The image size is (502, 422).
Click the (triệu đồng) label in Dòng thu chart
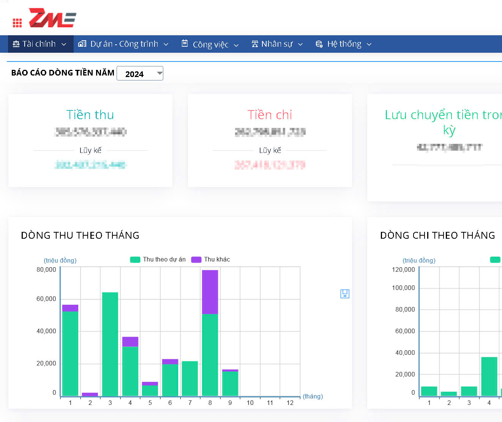60,260
